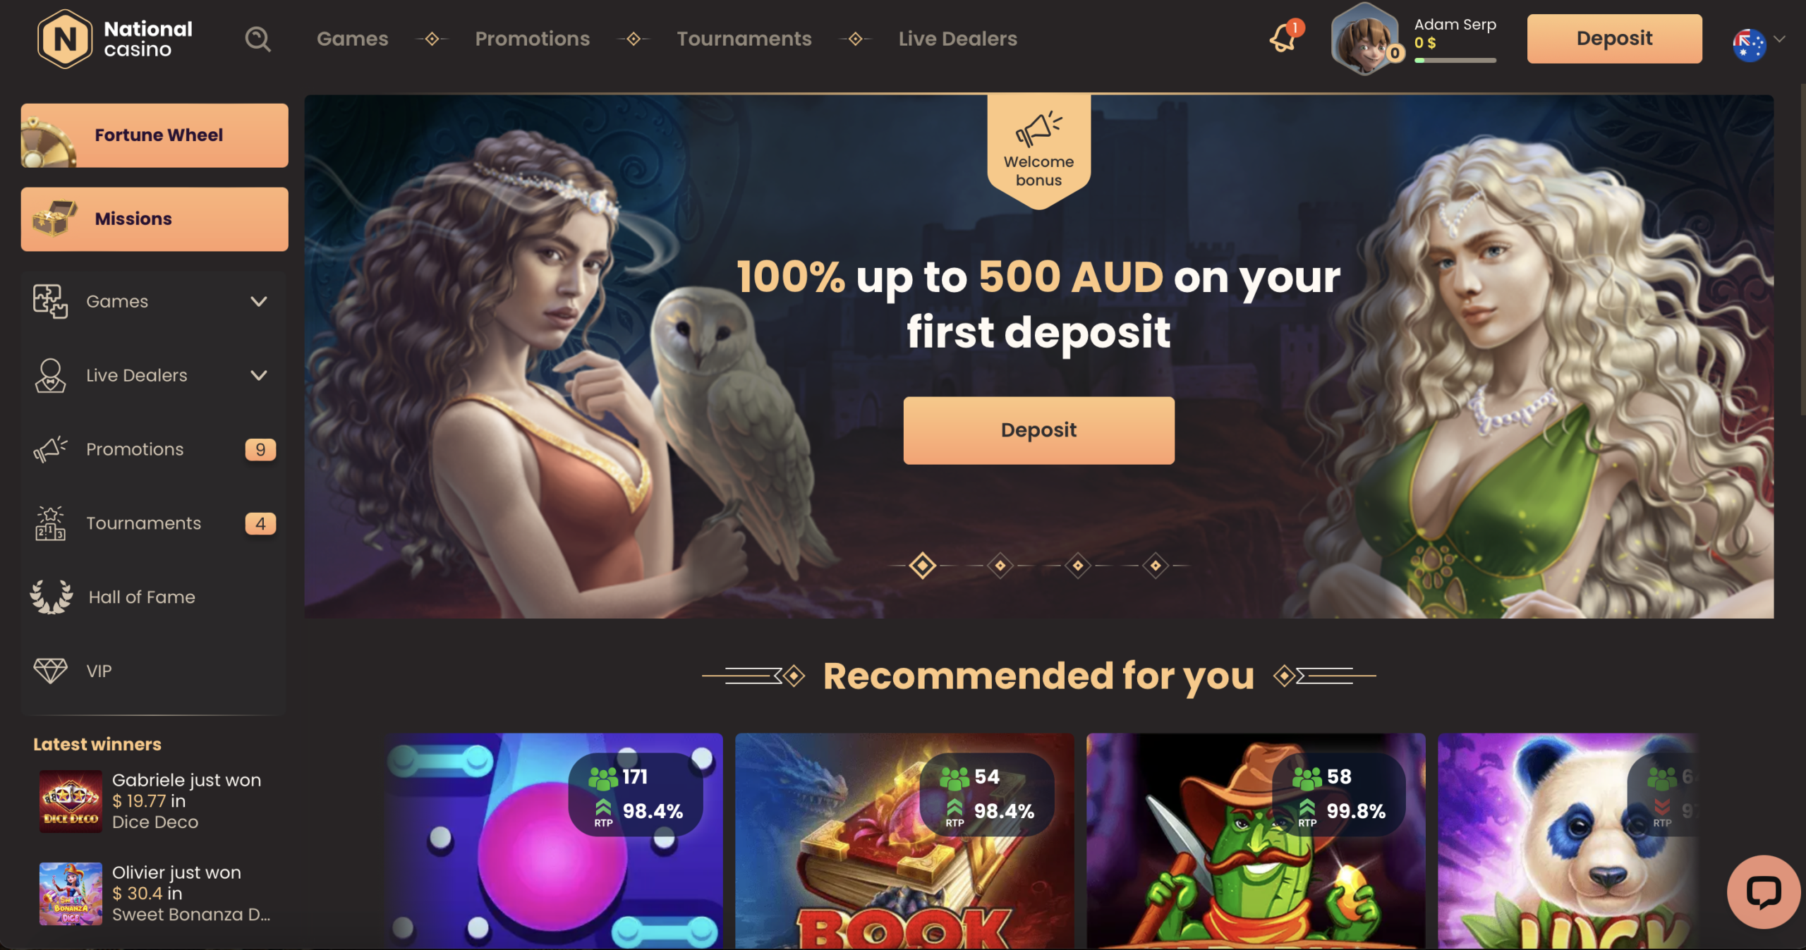Click the account level progress bar
Image resolution: width=1806 pixels, height=950 pixels.
[1455, 61]
